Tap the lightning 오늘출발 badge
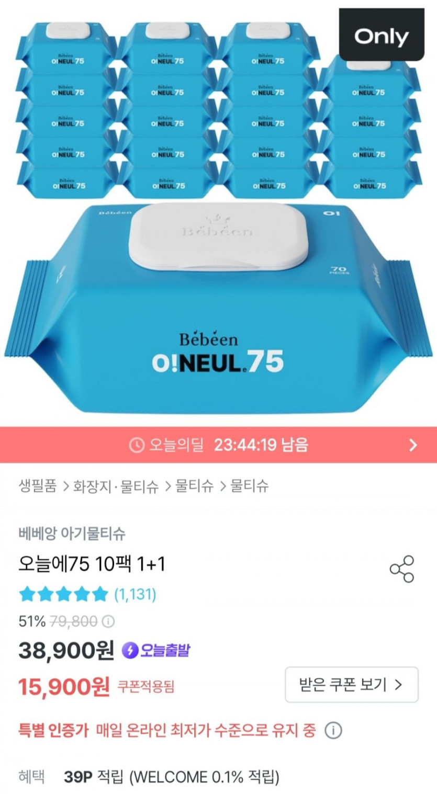This screenshot has width=437, height=794. pyautogui.click(x=156, y=651)
